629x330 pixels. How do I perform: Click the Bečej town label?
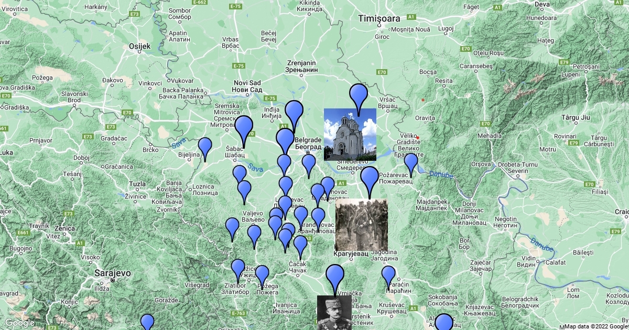(x=268, y=36)
